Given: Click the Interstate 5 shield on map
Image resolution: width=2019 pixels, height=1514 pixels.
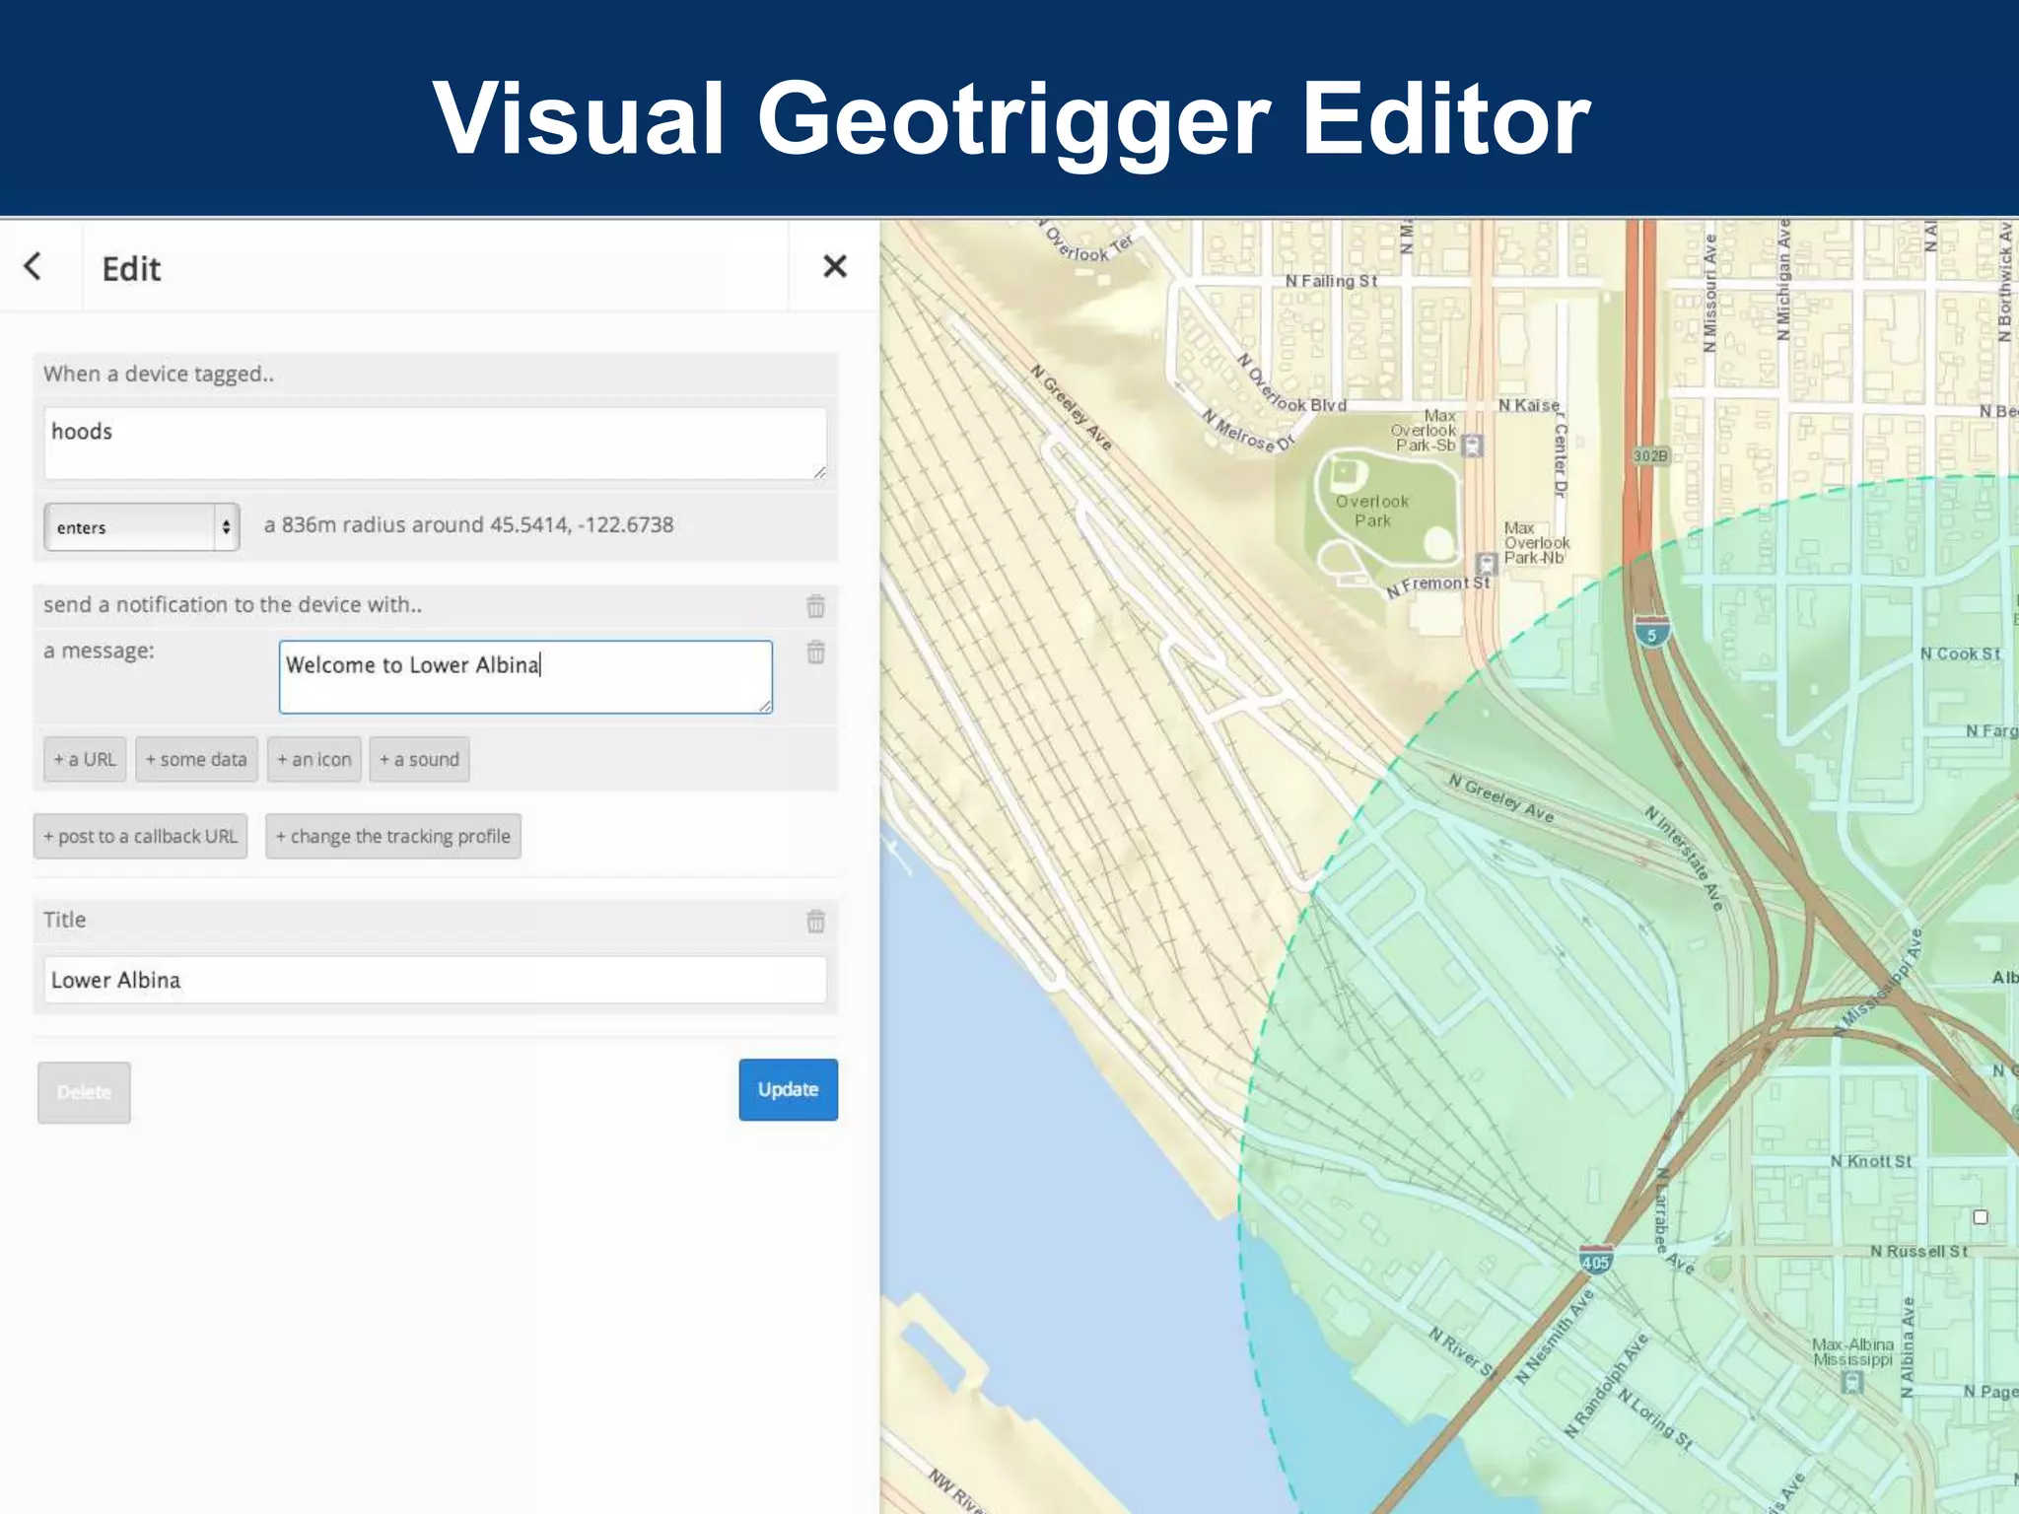Looking at the screenshot, I should [1652, 631].
